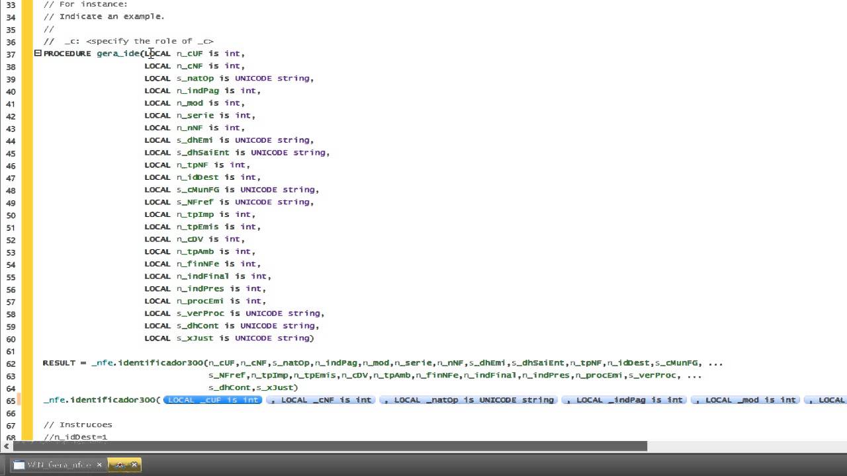Click n_idDest in the line 47 declaration

[x=198, y=177]
